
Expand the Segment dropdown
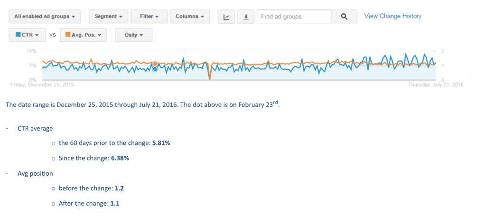pos(109,17)
